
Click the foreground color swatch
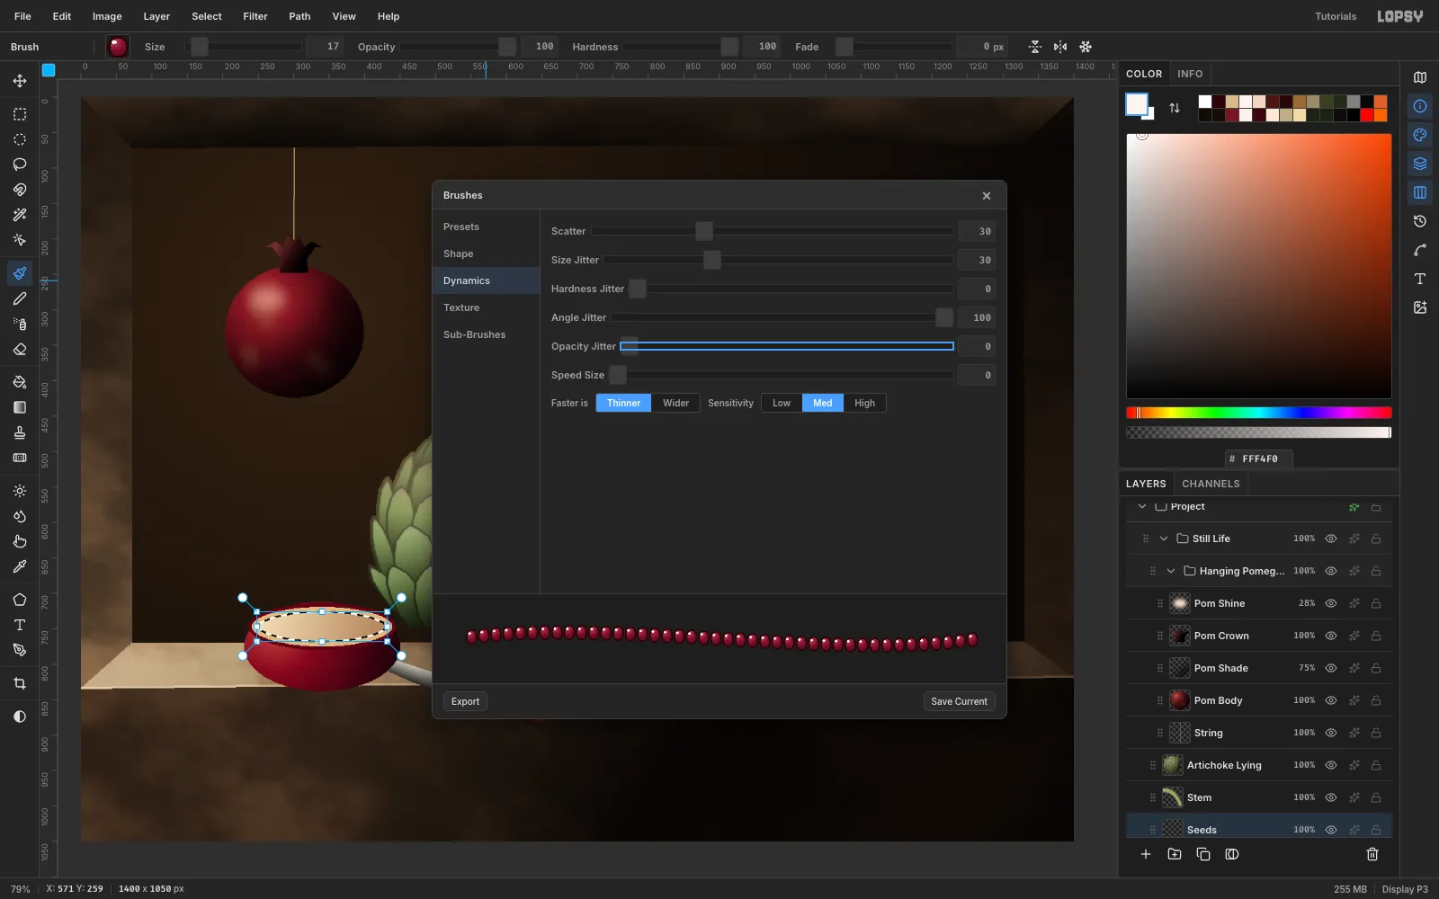pos(1137,104)
